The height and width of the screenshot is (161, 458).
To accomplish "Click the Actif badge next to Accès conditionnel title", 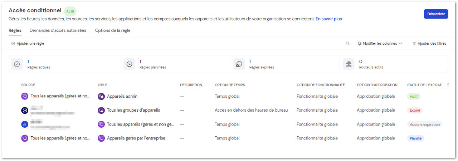I will 70,11.
